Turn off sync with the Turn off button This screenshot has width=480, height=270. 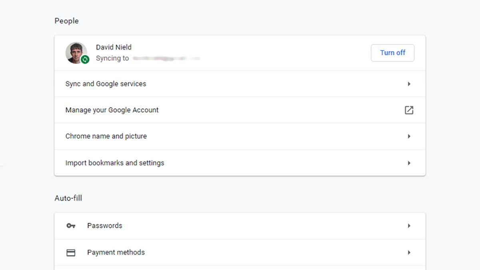tap(392, 53)
